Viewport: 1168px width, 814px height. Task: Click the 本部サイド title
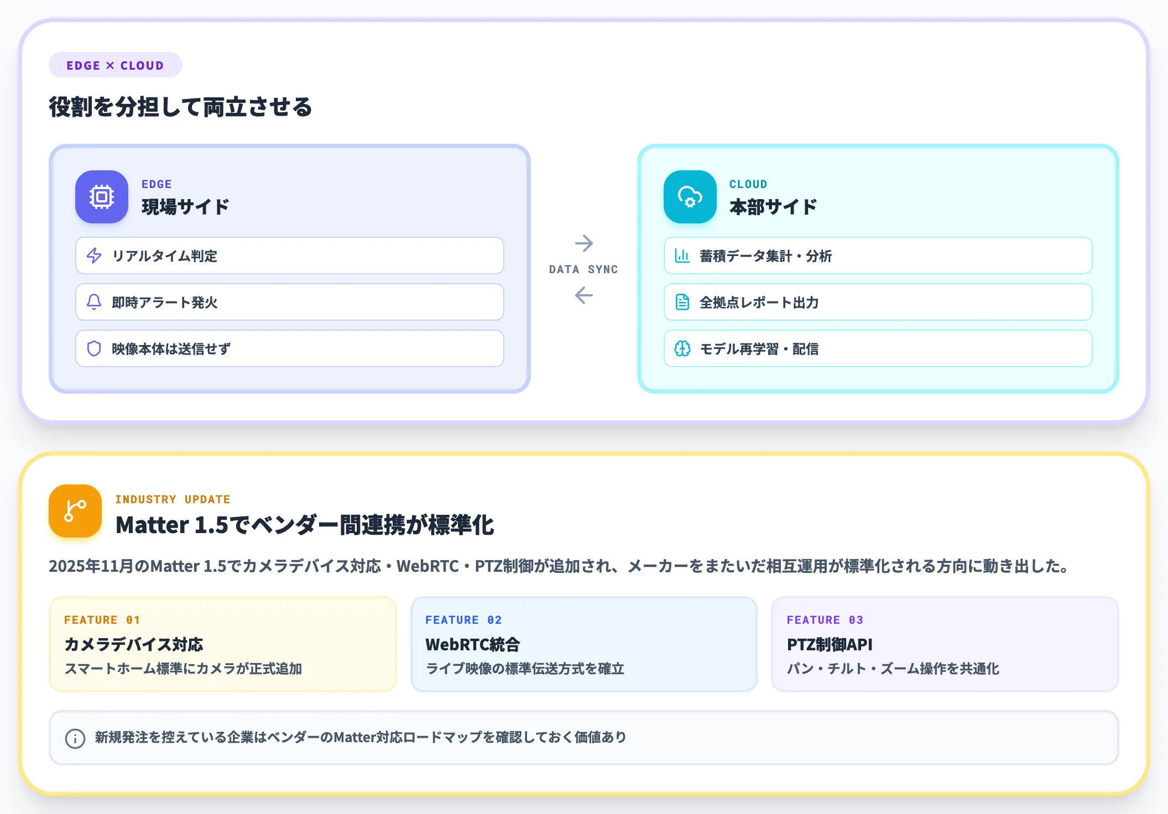click(773, 207)
